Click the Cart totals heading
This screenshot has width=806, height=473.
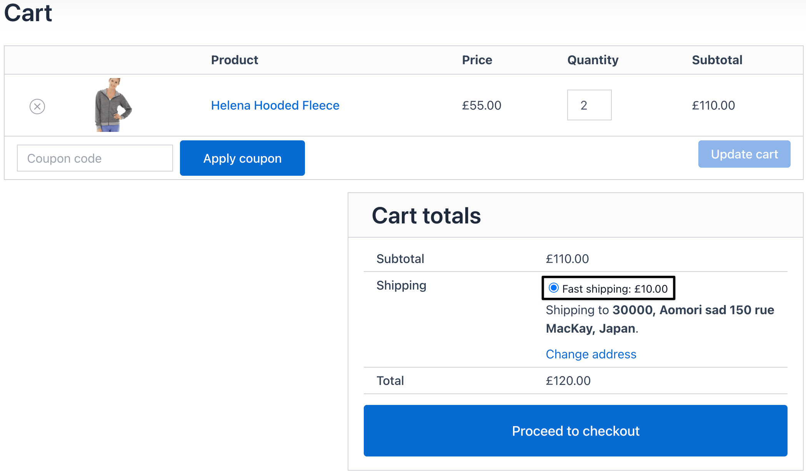pos(426,215)
